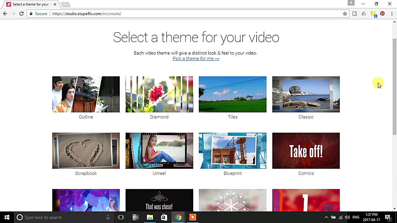Open the Wi-Fi network tray icon

click(x=341, y=217)
